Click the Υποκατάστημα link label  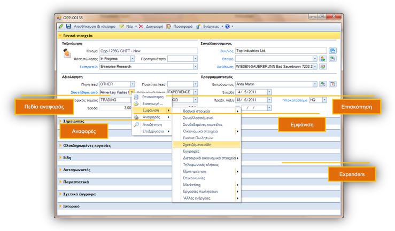(x=295, y=100)
